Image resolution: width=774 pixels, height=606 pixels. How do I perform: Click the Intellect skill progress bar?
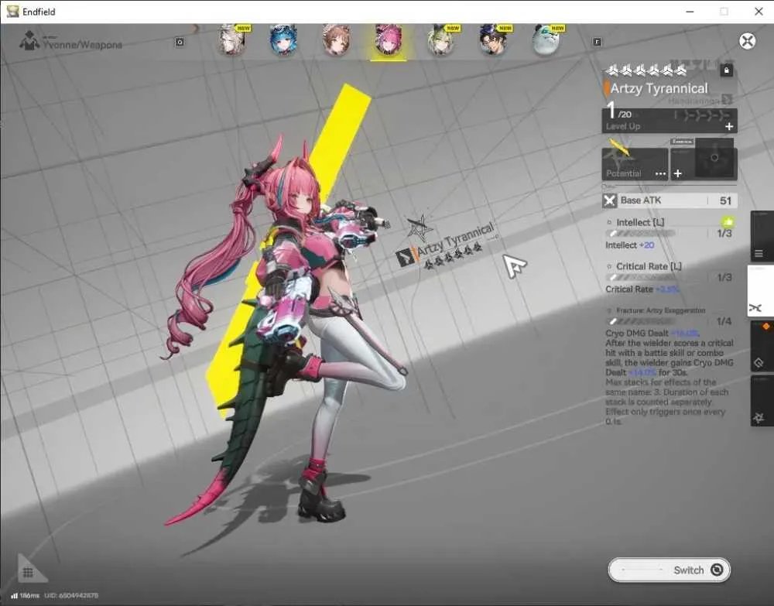coord(642,234)
